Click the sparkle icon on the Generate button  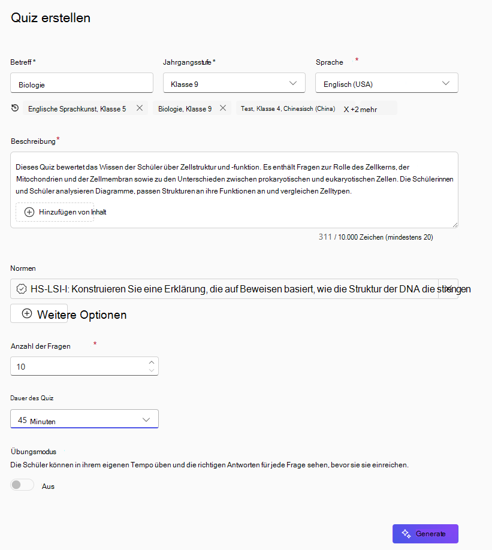tap(406, 533)
